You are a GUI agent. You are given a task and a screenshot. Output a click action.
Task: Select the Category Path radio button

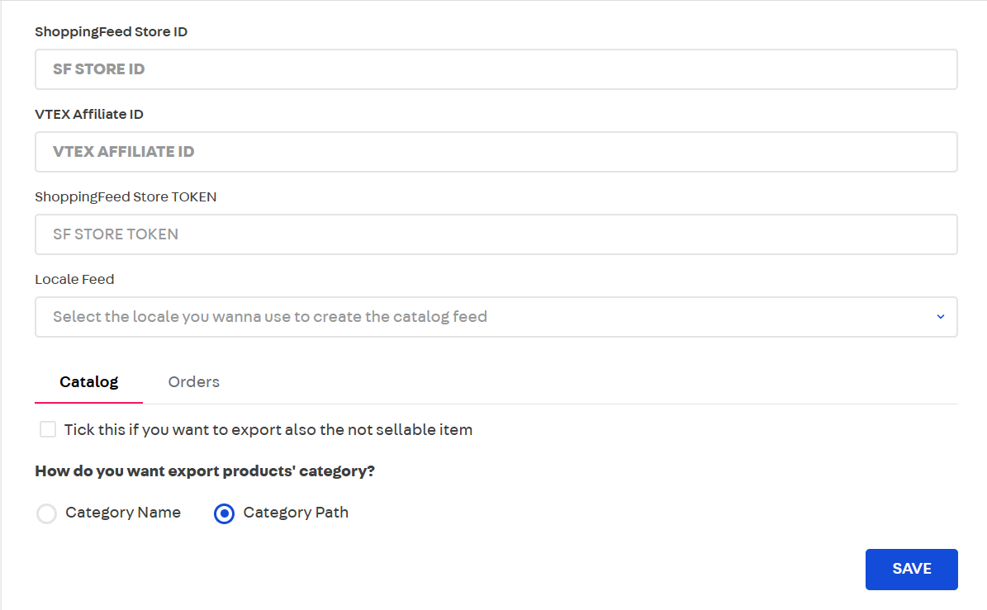(x=224, y=513)
